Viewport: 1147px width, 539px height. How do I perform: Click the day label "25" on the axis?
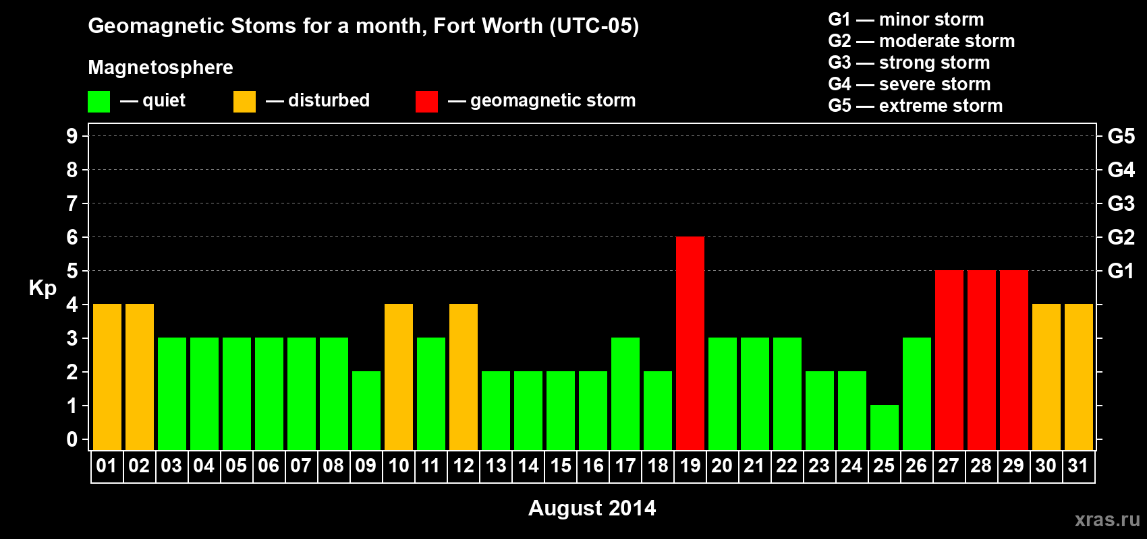pos(884,466)
